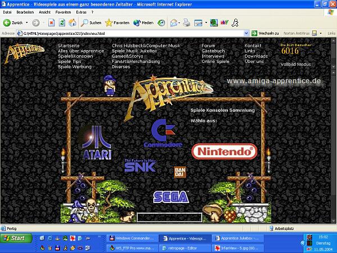Open the Alles über Apprentice link

pos(81,51)
